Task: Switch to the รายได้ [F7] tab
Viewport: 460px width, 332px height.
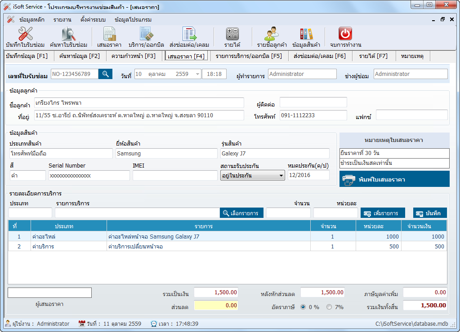Action: (373, 56)
